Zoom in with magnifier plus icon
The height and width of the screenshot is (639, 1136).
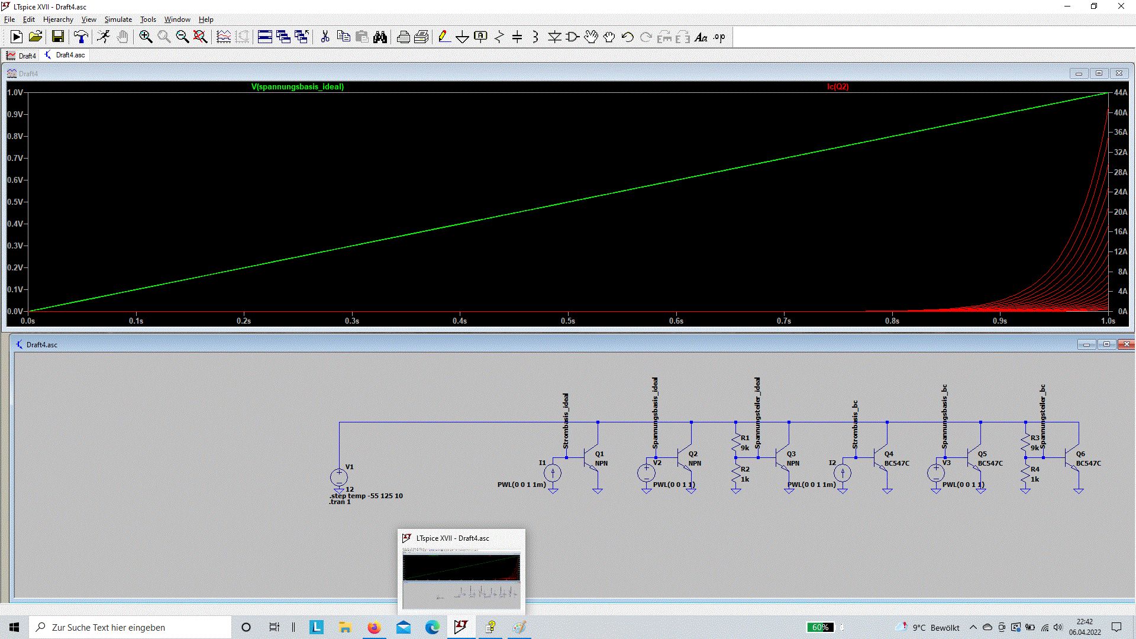pyautogui.click(x=146, y=37)
